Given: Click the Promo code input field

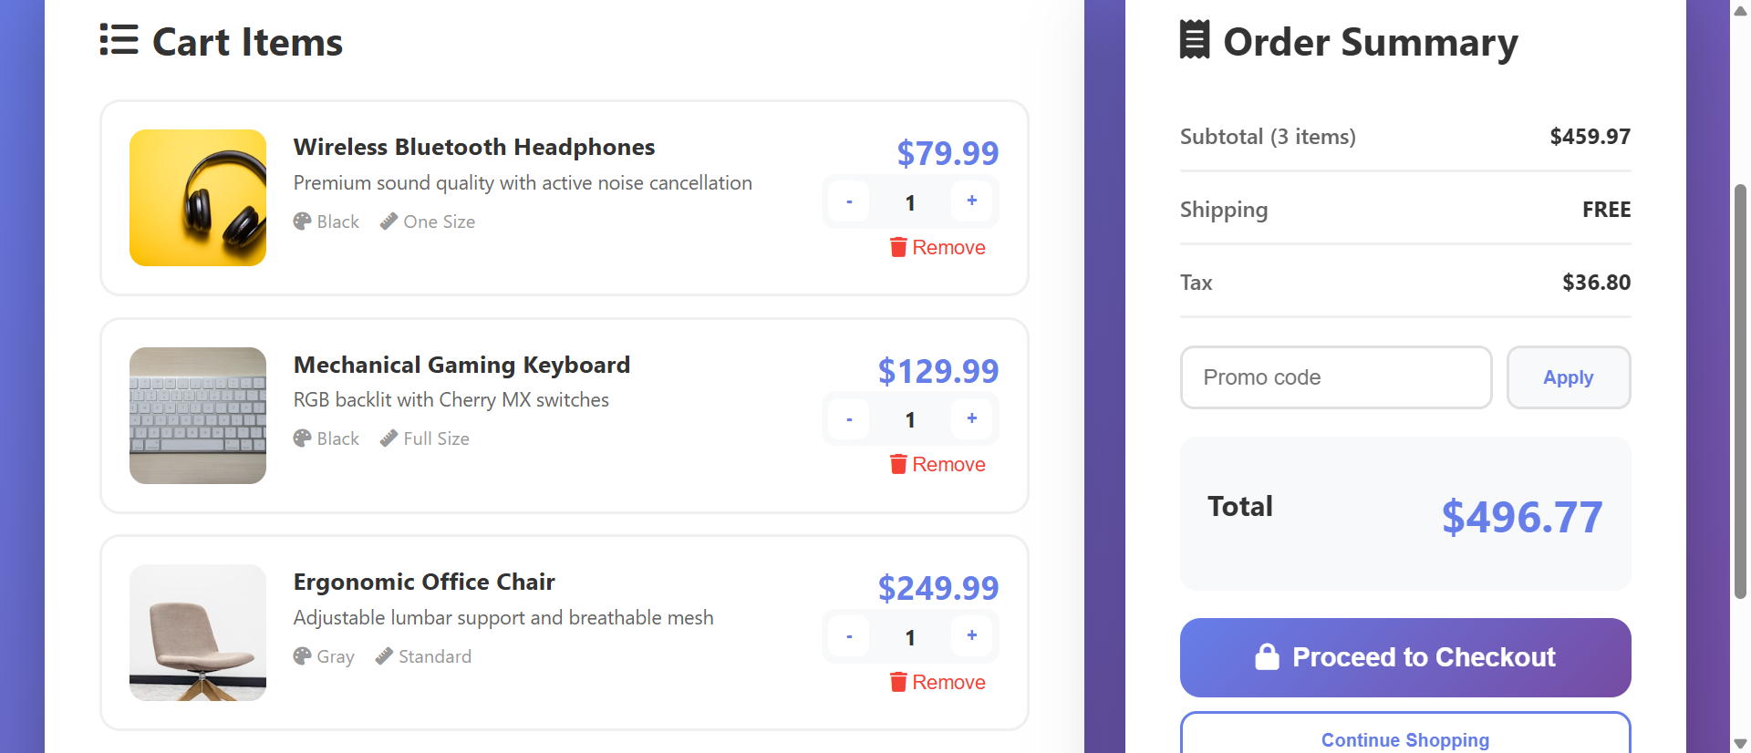Looking at the screenshot, I should (x=1335, y=376).
